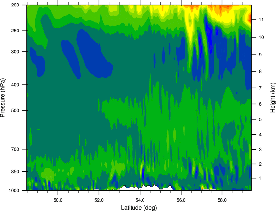Image resolution: width=276 pixels, height=211 pixels.
Task: Pick the 1 km height label
Action: [260, 178]
